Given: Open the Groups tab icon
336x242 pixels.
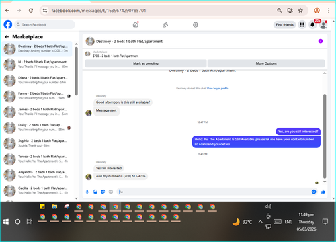Looking at the screenshot, I should (x=196, y=25).
